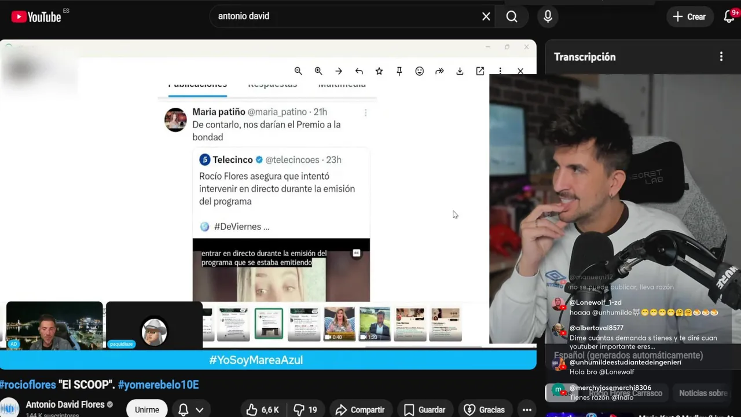Pin the image with the pushpin icon
Screen dimensions: 741x417
(x=399, y=71)
